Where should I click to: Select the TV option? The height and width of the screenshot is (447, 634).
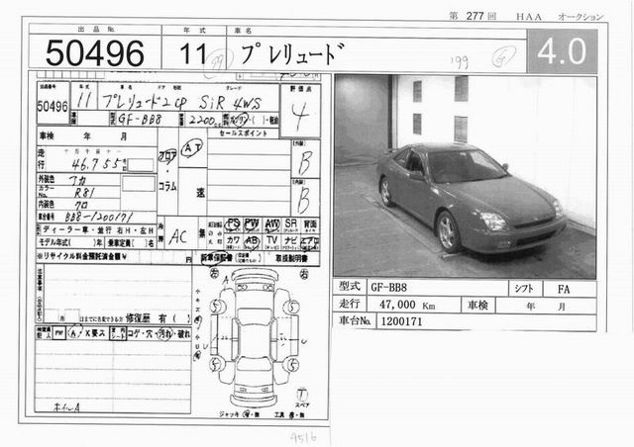pos(272,241)
